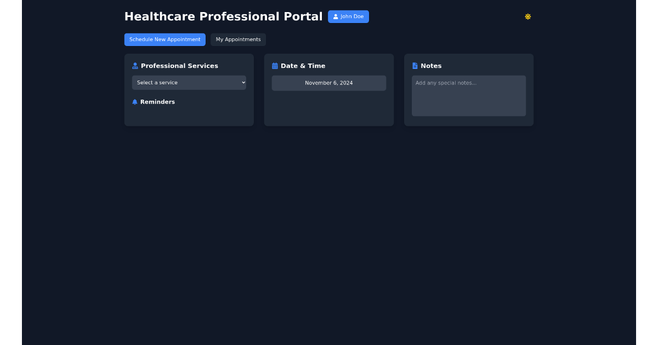
Task: Click the date showing November 6, 2024
Action: tap(329, 83)
